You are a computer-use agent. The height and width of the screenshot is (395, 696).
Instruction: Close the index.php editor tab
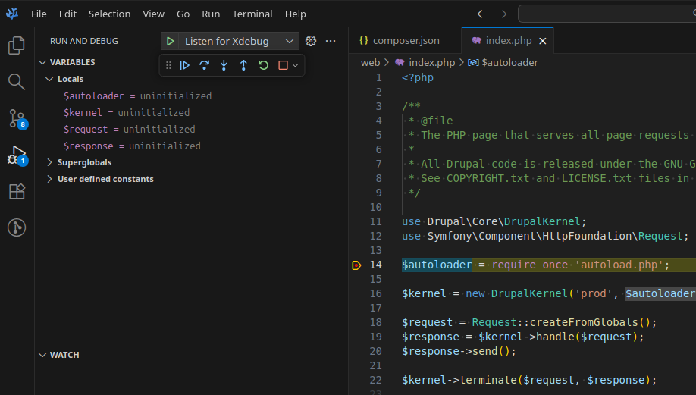pyautogui.click(x=542, y=41)
